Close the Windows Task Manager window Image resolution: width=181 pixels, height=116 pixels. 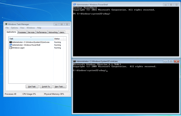tap(67, 24)
